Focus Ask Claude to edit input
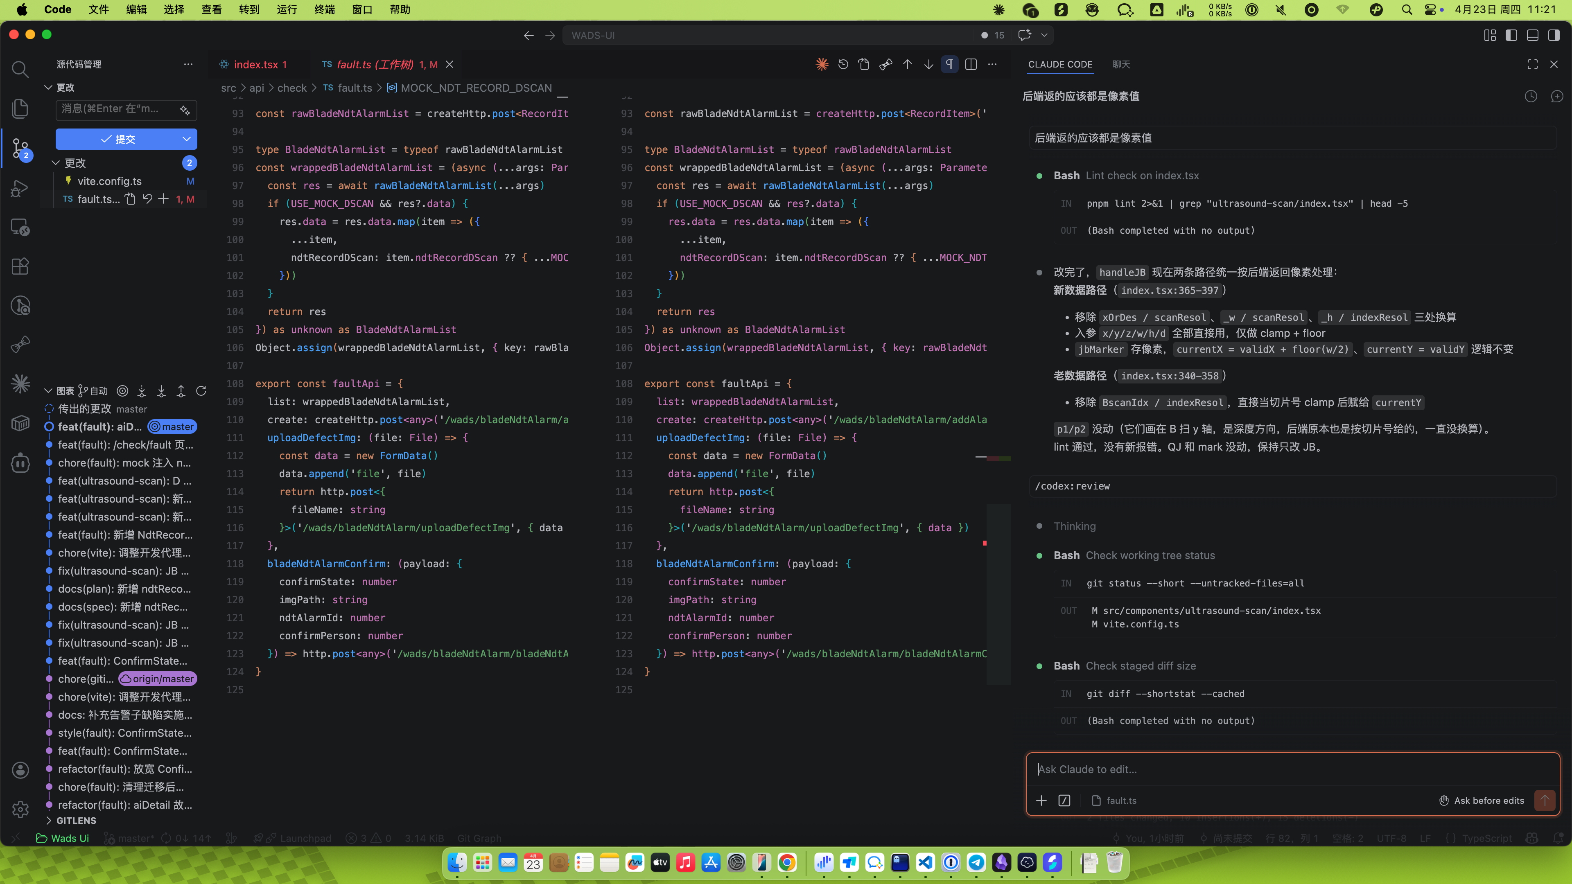1572x884 pixels. (x=1292, y=769)
